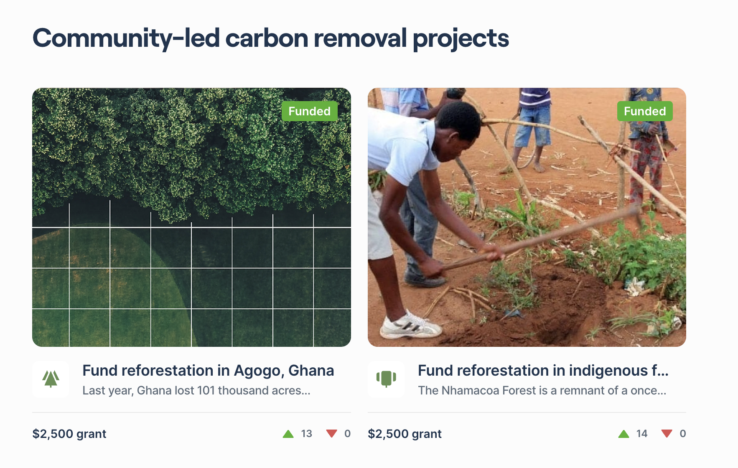Click the upvote count of 13
The image size is (738, 468).
click(306, 434)
